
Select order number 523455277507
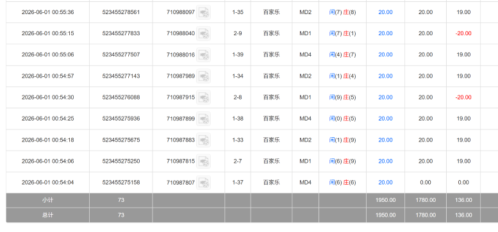(121, 55)
